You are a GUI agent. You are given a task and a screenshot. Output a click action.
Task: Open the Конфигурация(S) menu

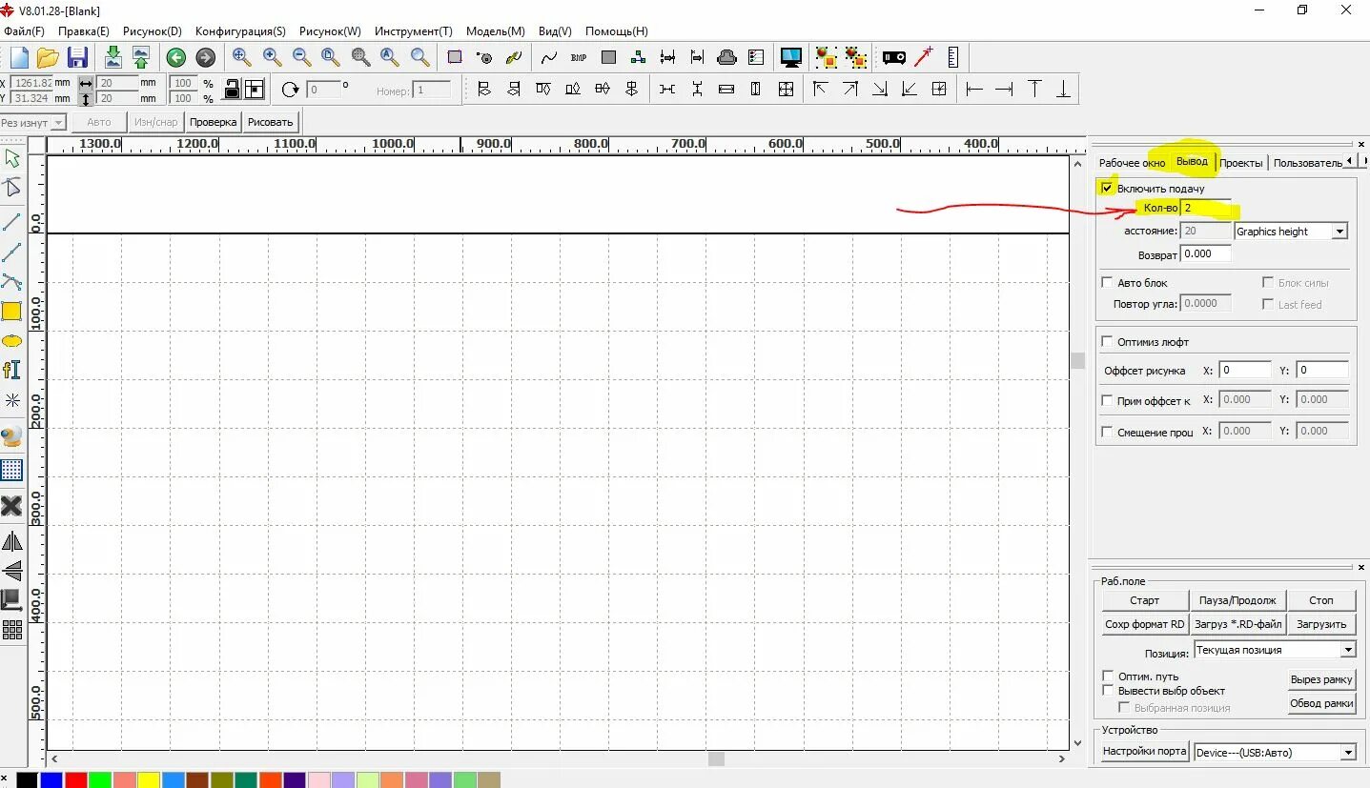point(240,31)
